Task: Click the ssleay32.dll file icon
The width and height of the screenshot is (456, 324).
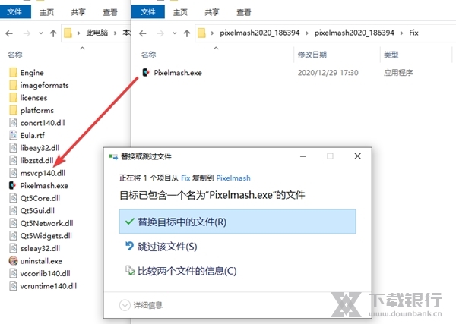Action: pos(13,248)
